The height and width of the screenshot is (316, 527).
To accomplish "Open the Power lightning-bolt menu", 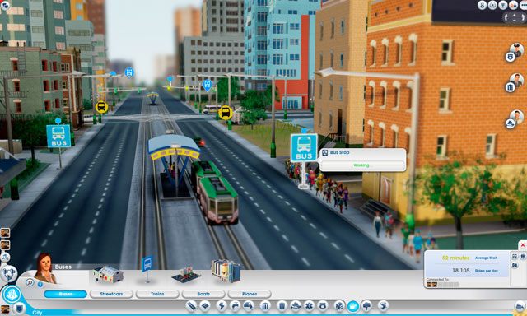I will (x=222, y=306).
